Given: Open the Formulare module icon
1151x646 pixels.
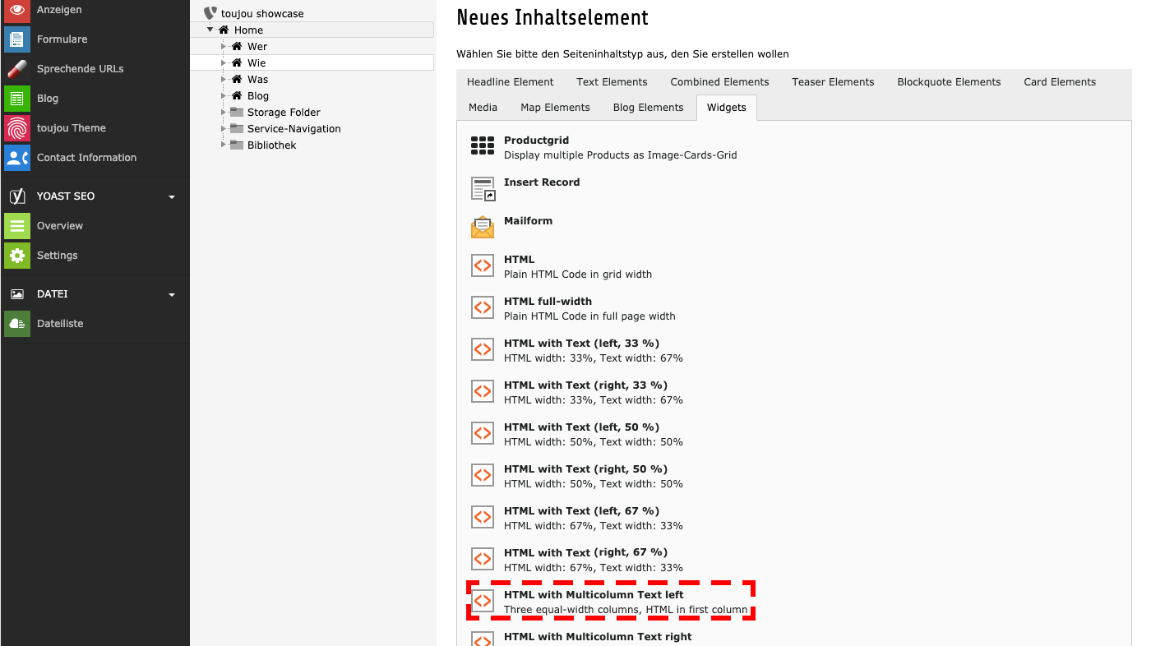Looking at the screenshot, I should tap(16, 39).
